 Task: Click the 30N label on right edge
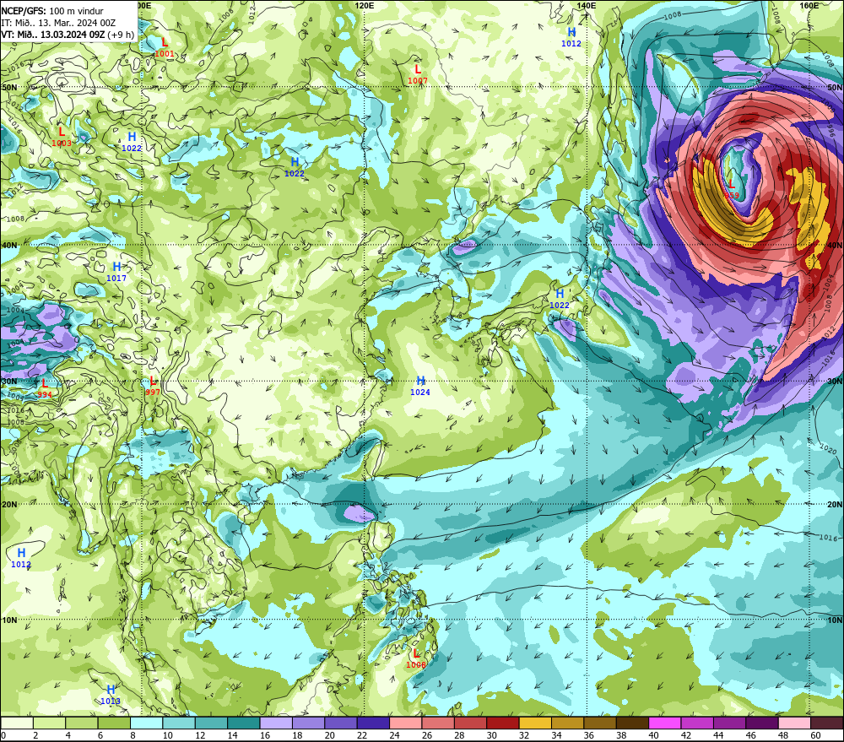pos(835,382)
